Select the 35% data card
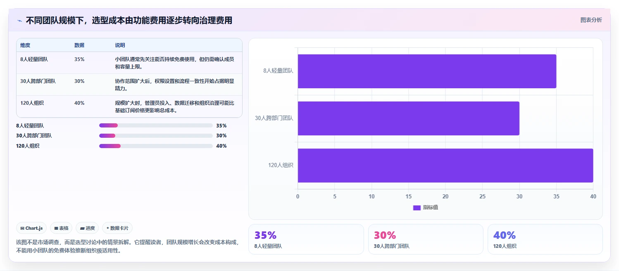Screen dimensions: 619x271 point(306,239)
